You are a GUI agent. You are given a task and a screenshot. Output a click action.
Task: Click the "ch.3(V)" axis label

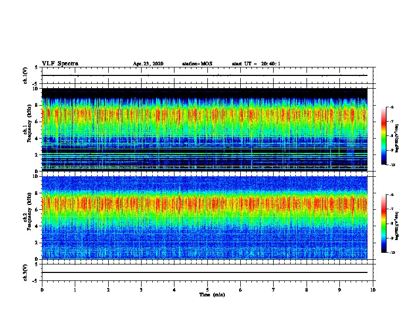pos(25,272)
